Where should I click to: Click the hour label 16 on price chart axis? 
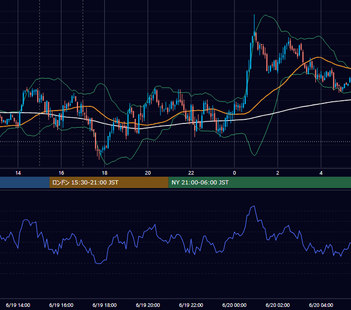pos(61,173)
